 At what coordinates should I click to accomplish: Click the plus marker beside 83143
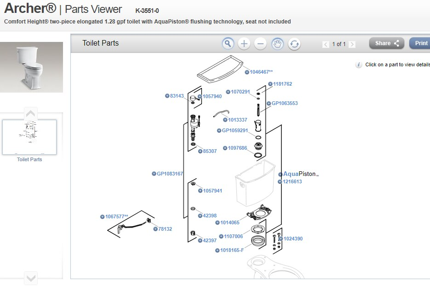coord(167,96)
